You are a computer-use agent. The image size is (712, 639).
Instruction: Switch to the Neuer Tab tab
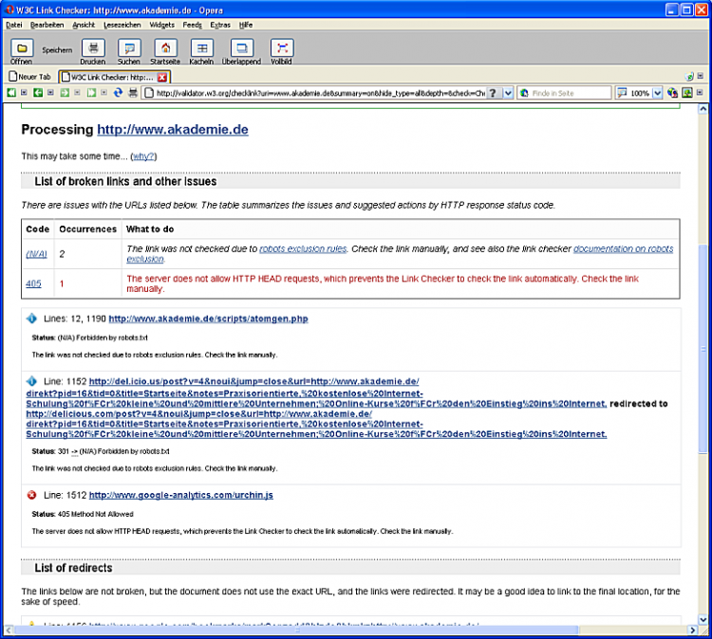tap(30, 77)
